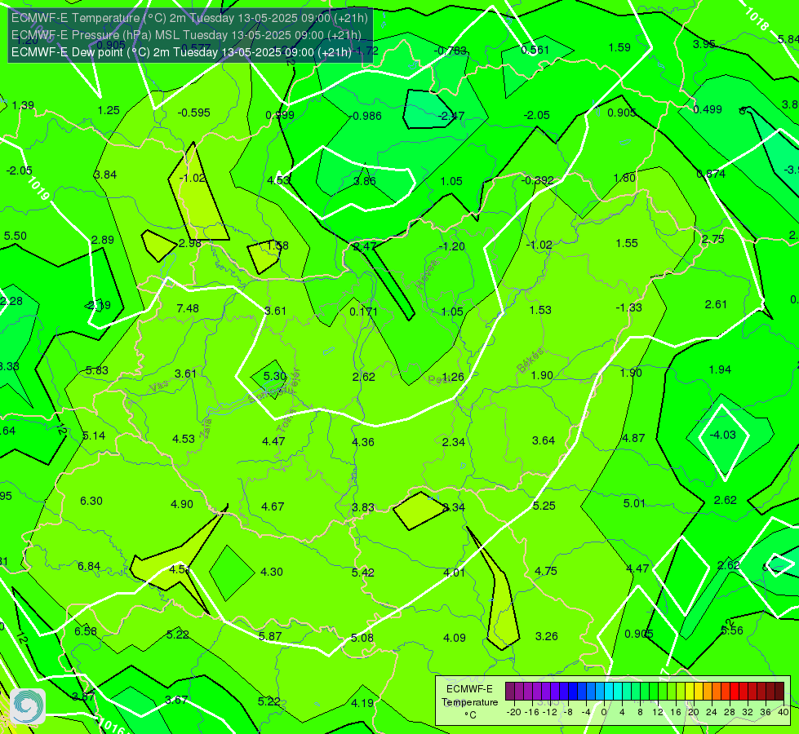Click the map value 3.26

click(546, 637)
